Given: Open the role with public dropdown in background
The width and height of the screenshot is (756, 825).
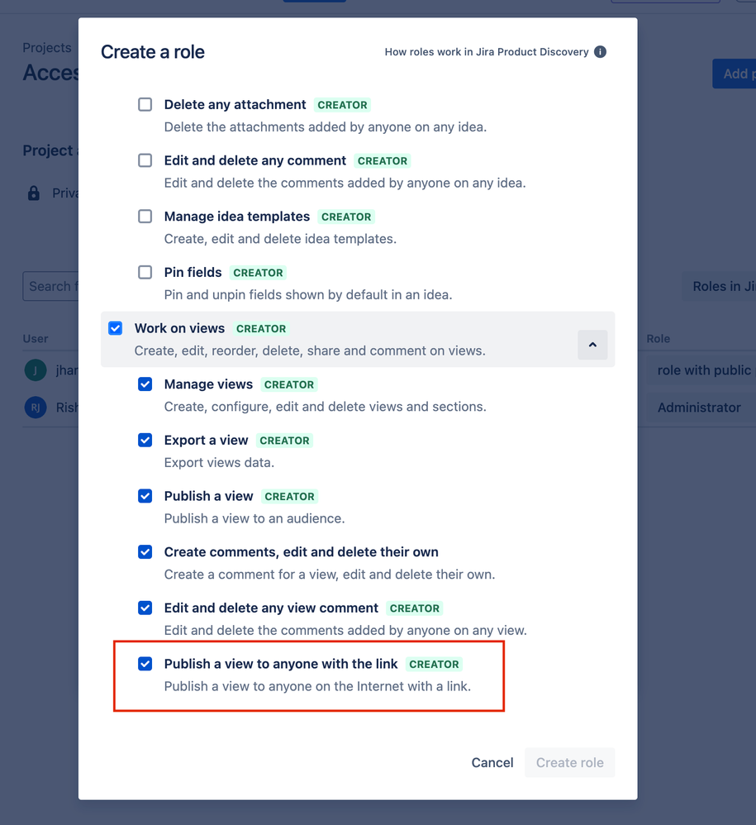Looking at the screenshot, I should click(x=701, y=370).
